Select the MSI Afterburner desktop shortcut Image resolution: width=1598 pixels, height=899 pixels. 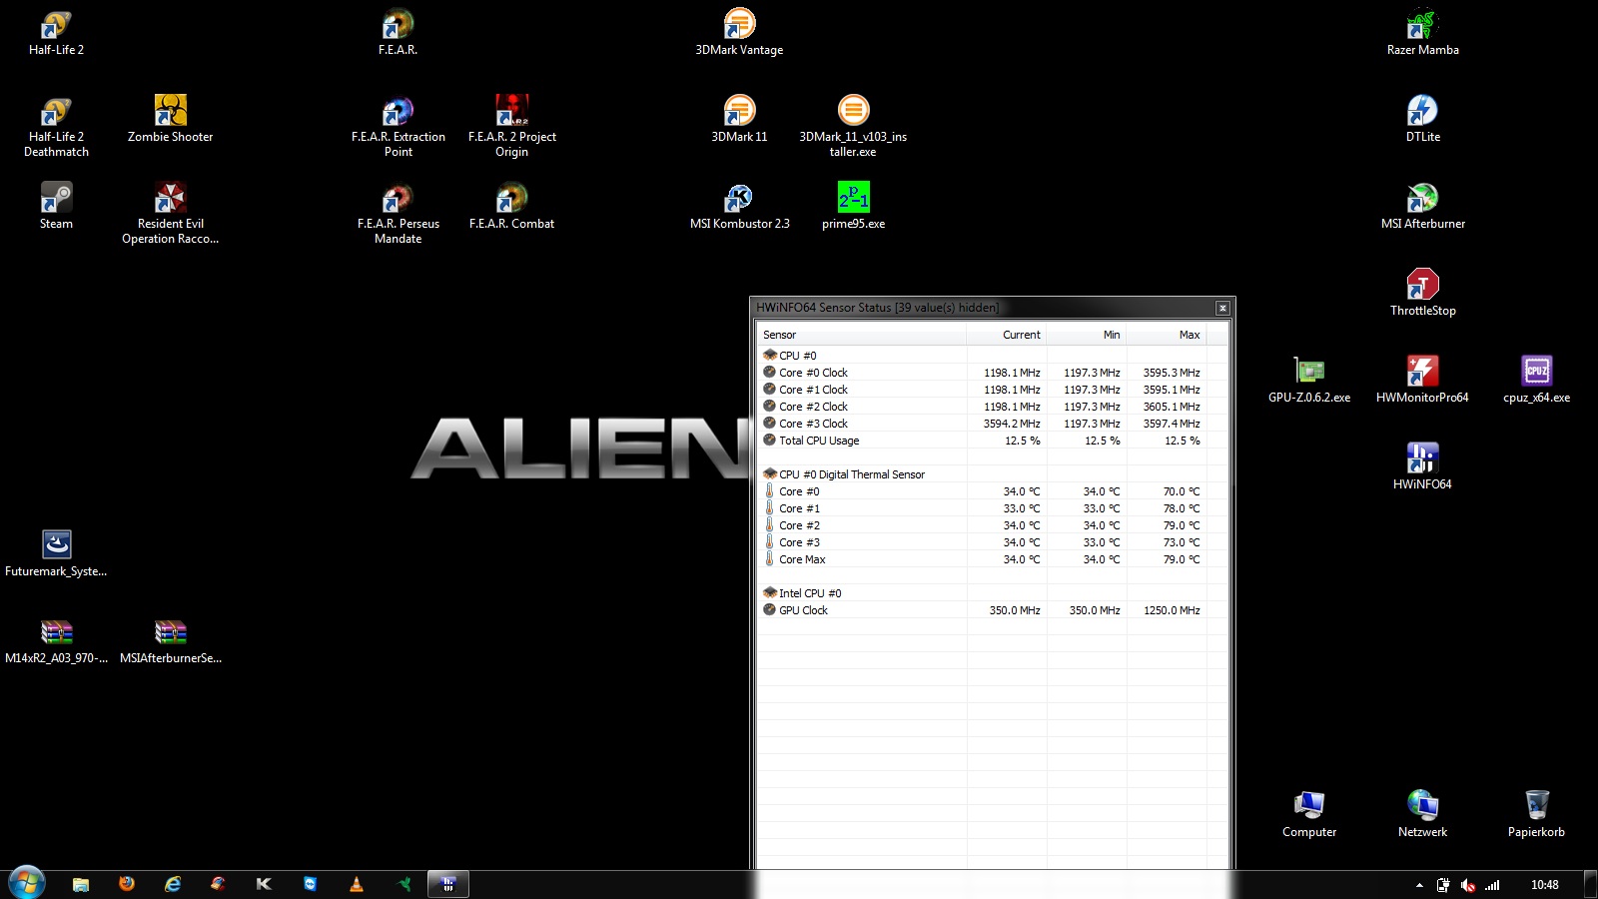pos(1422,206)
